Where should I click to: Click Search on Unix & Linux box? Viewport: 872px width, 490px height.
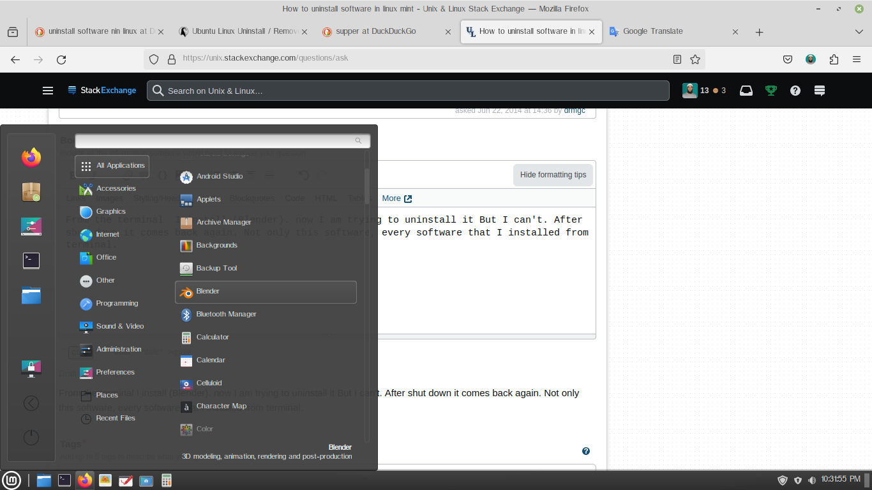click(x=408, y=91)
